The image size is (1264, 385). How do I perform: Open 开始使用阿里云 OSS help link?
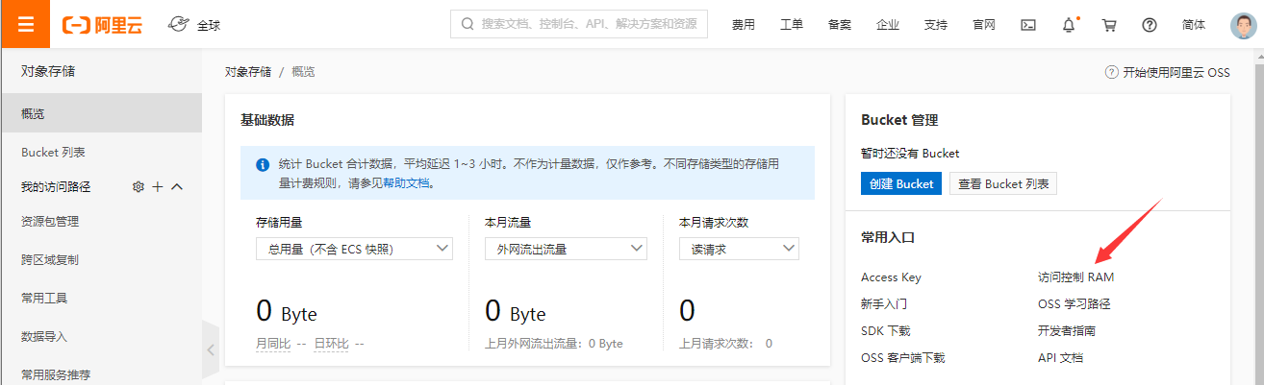coord(1168,72)
